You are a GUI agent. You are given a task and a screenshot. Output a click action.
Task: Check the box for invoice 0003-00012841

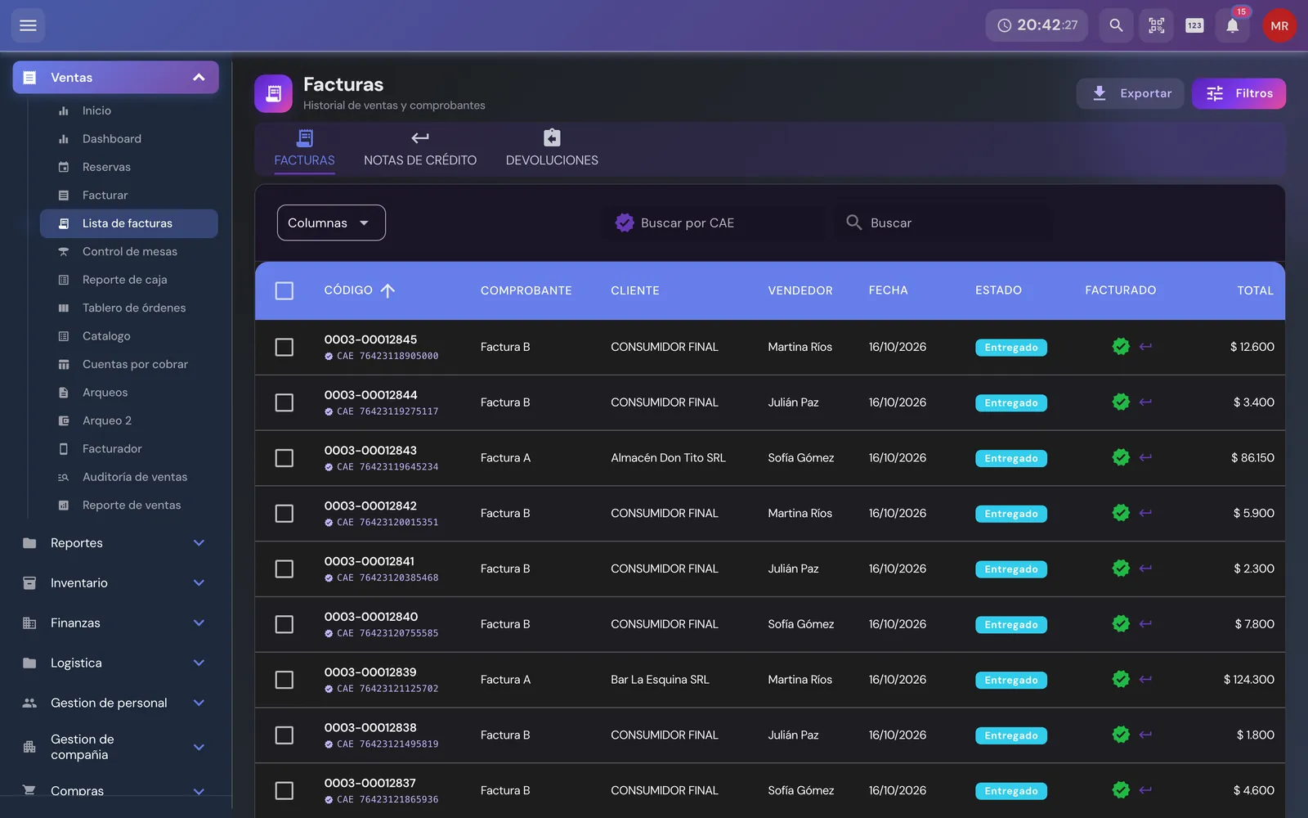pos(284,569)
